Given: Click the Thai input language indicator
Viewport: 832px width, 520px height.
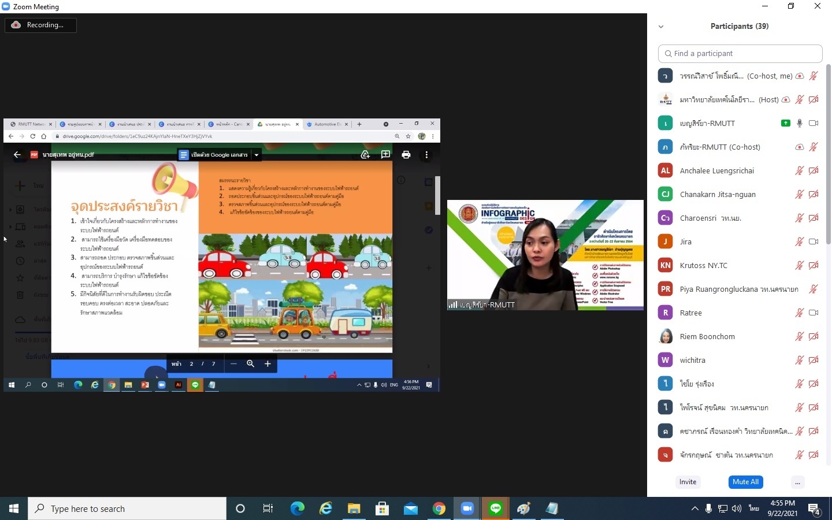Looking at the screenshot, I should coord(754,508).
